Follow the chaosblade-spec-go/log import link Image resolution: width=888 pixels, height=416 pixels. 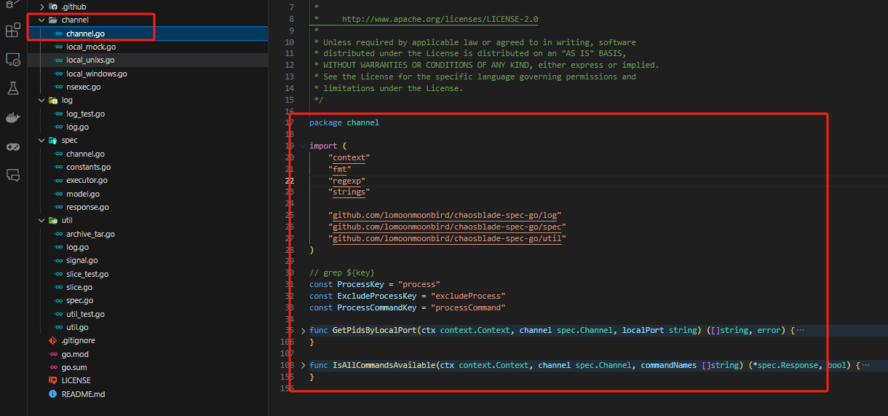[445, 215]
